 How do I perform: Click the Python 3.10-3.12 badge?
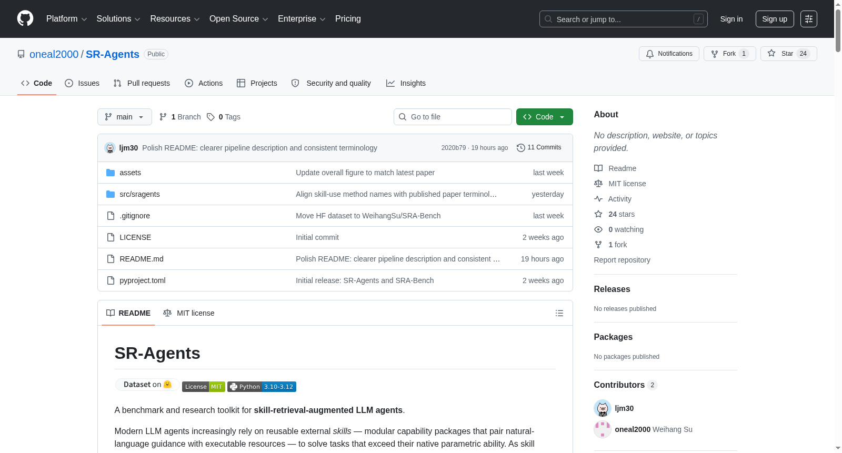click(x=262, y=387)
